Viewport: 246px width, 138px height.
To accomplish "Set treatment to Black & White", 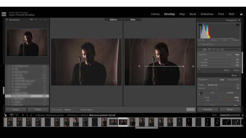I will click(x=233, y=80).
